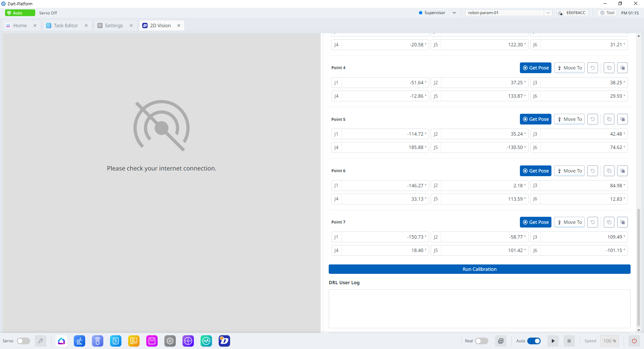Expand the Supervisor role dropdown

438,13
